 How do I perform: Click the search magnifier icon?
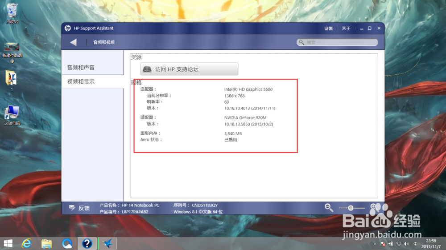[x=301, y=42]
